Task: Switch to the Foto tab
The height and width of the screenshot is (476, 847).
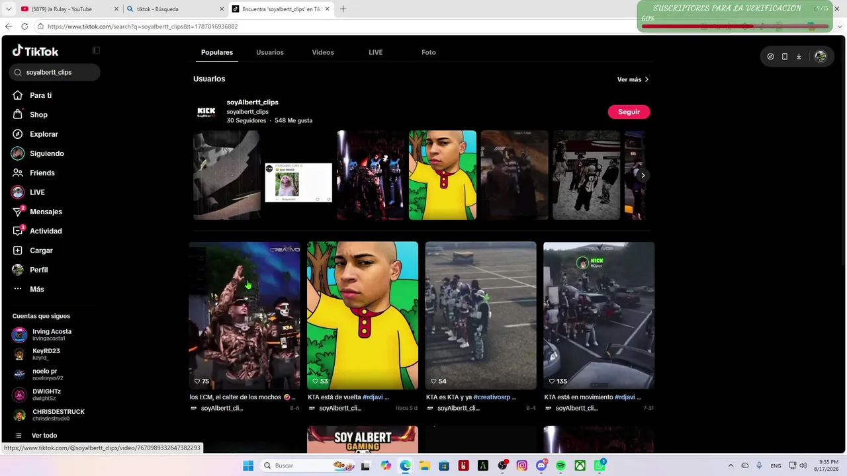Action: [x=429, y=52]
